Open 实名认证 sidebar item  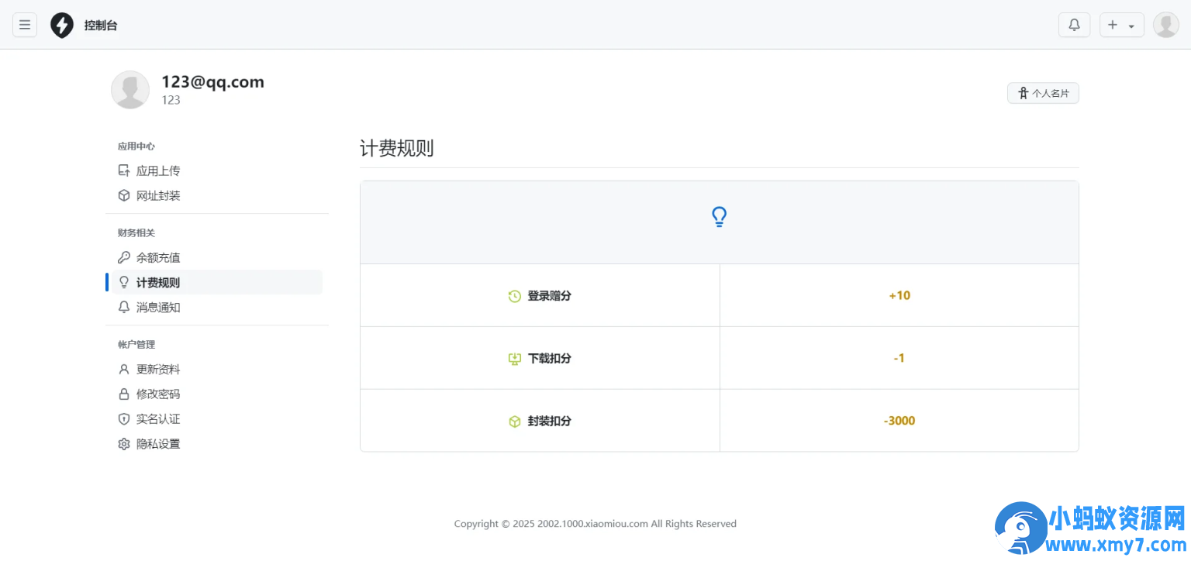point(216,418)
